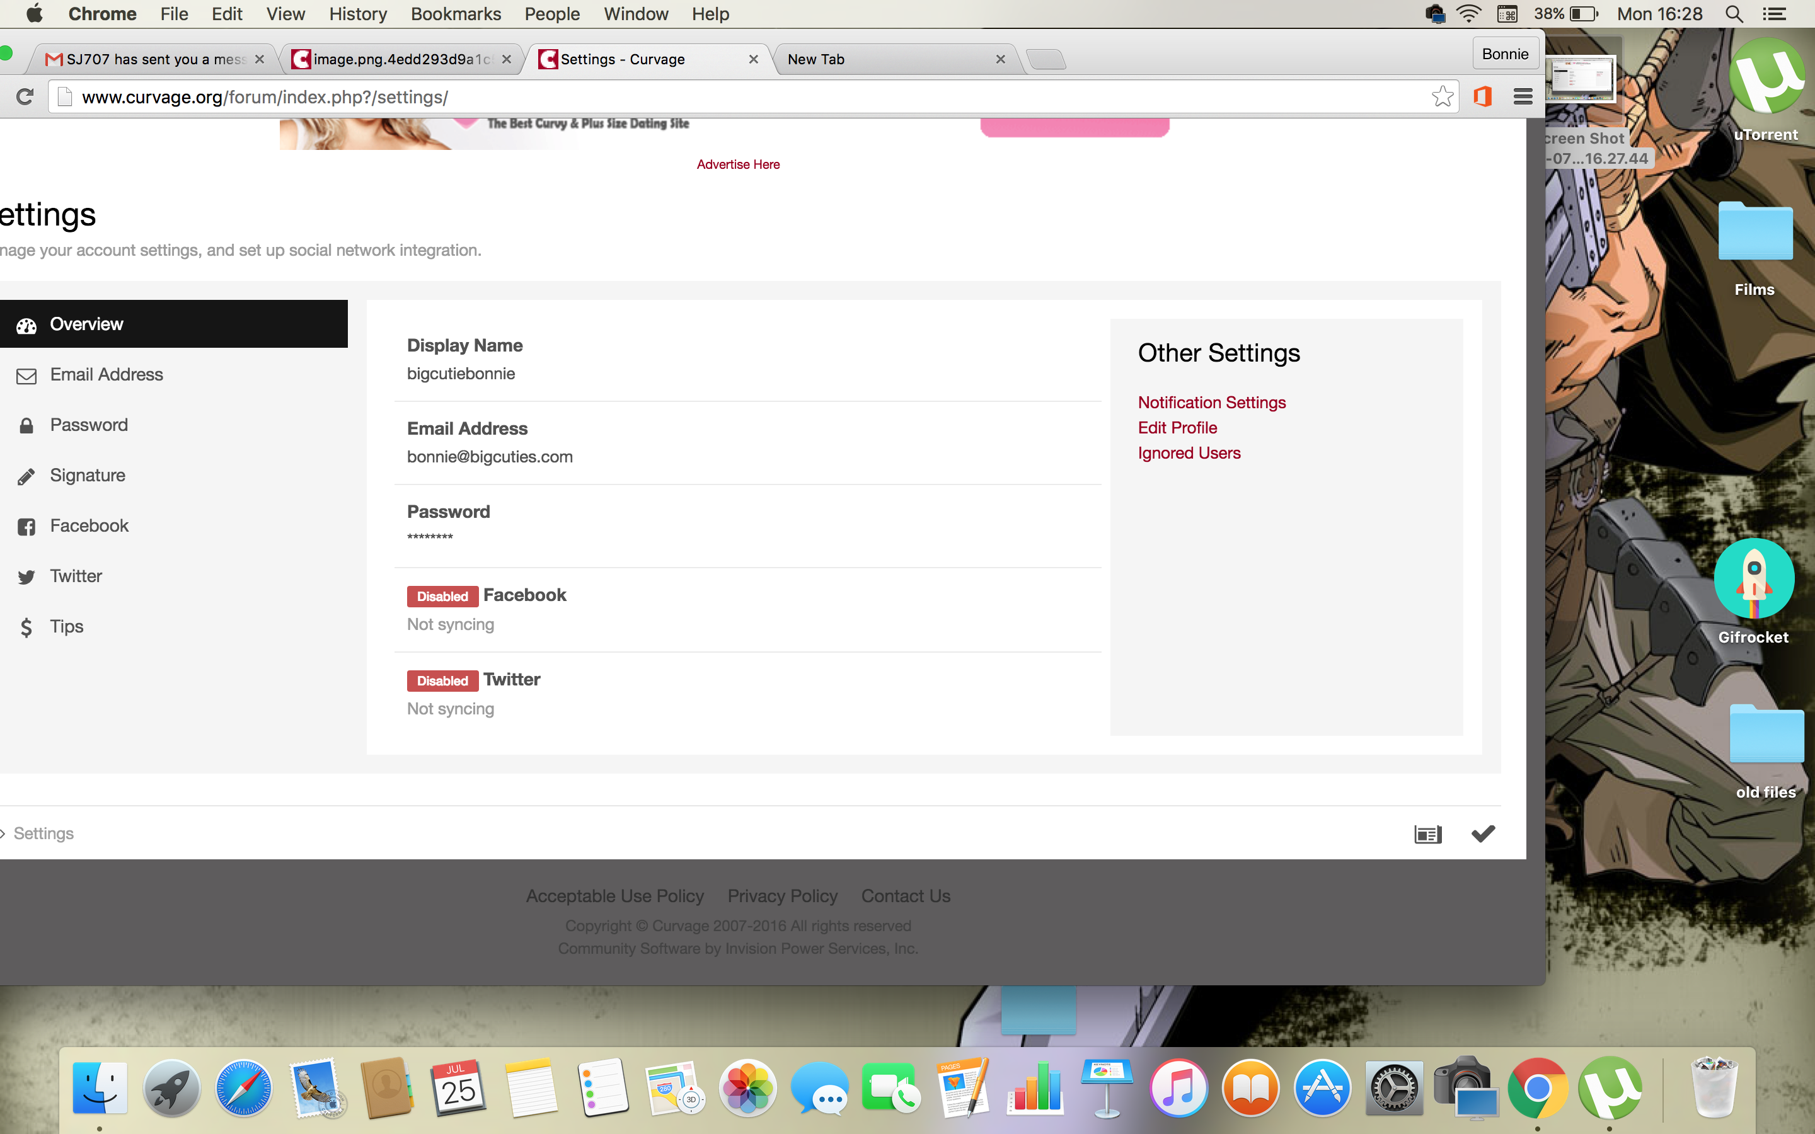Open the People menu in menu bar
Screen dimensions: 1815x1134
click(552, 14)
